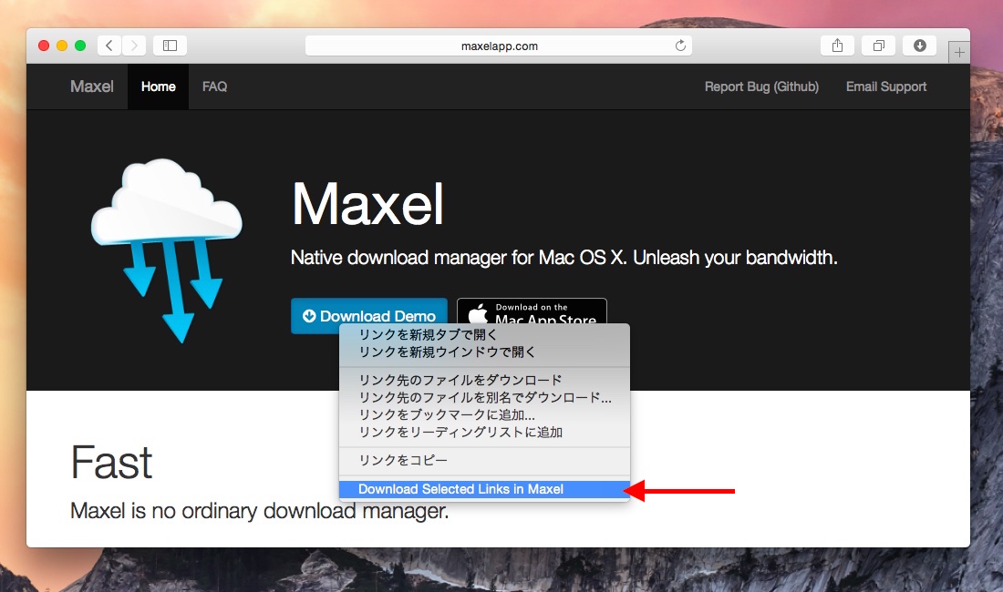Screen dimensions: 1003x592
Task: Choose リンクを新規ウインドウで開く menu entry
Action: [x=484, y=352]
